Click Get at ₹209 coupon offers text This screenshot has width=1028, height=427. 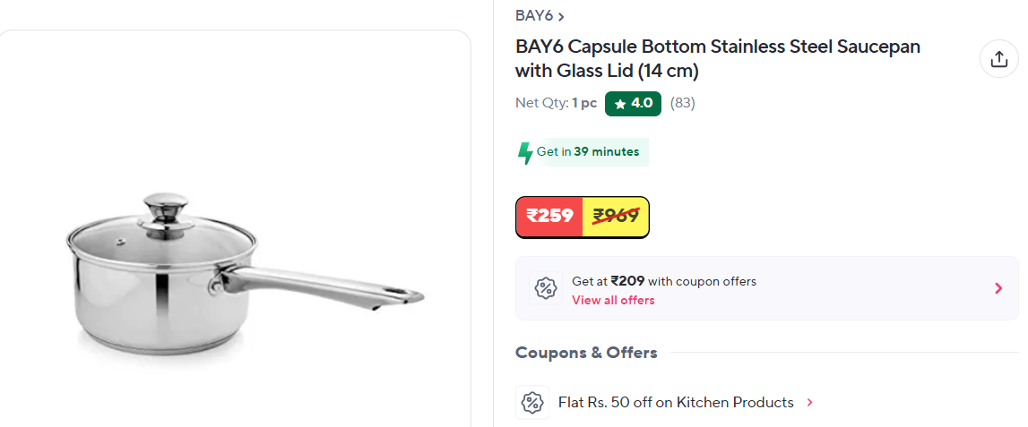664,281
